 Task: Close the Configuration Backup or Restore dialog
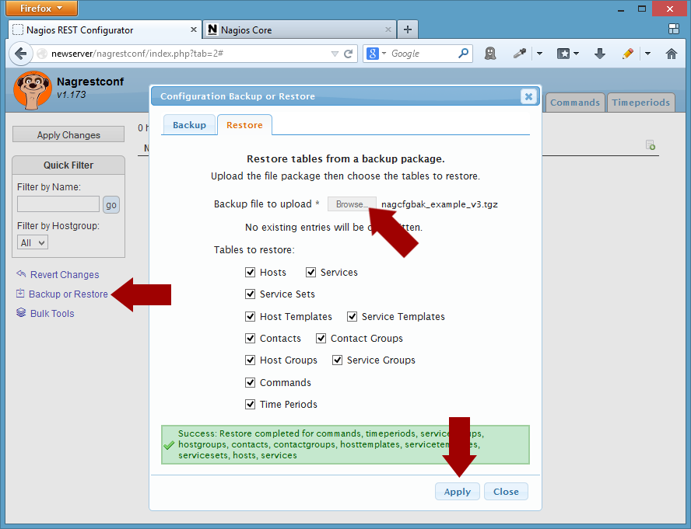point(528,96)
